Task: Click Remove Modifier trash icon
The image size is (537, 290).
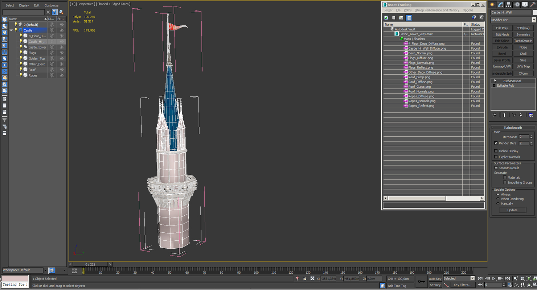Action: tap(521, 115)
